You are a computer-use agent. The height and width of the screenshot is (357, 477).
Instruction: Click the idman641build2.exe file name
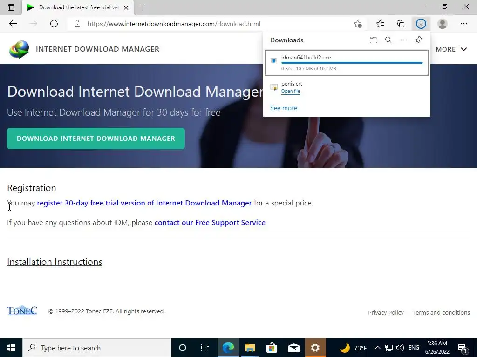pos(306,57)
